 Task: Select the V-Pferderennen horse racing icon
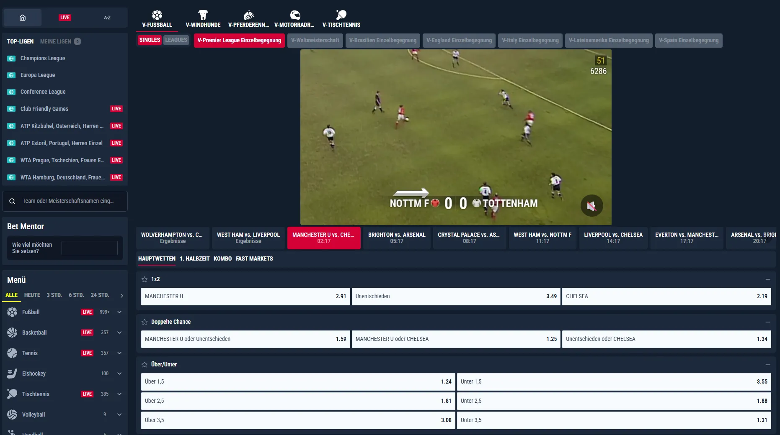click(x=249, y=15)
